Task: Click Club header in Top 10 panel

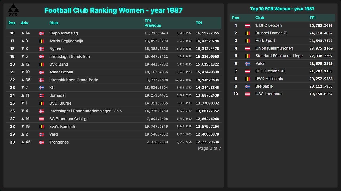Action: click(260, 18)
